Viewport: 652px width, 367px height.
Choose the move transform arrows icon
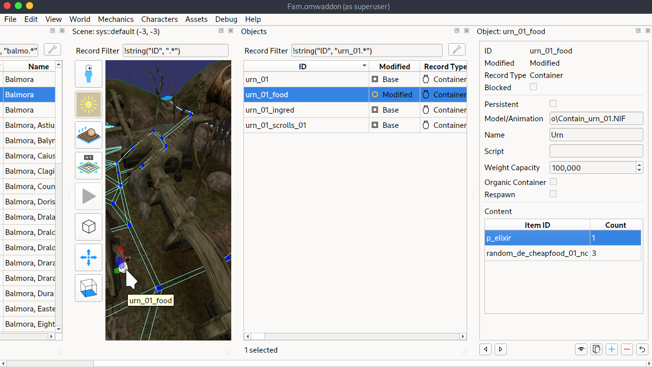[89, 257]
